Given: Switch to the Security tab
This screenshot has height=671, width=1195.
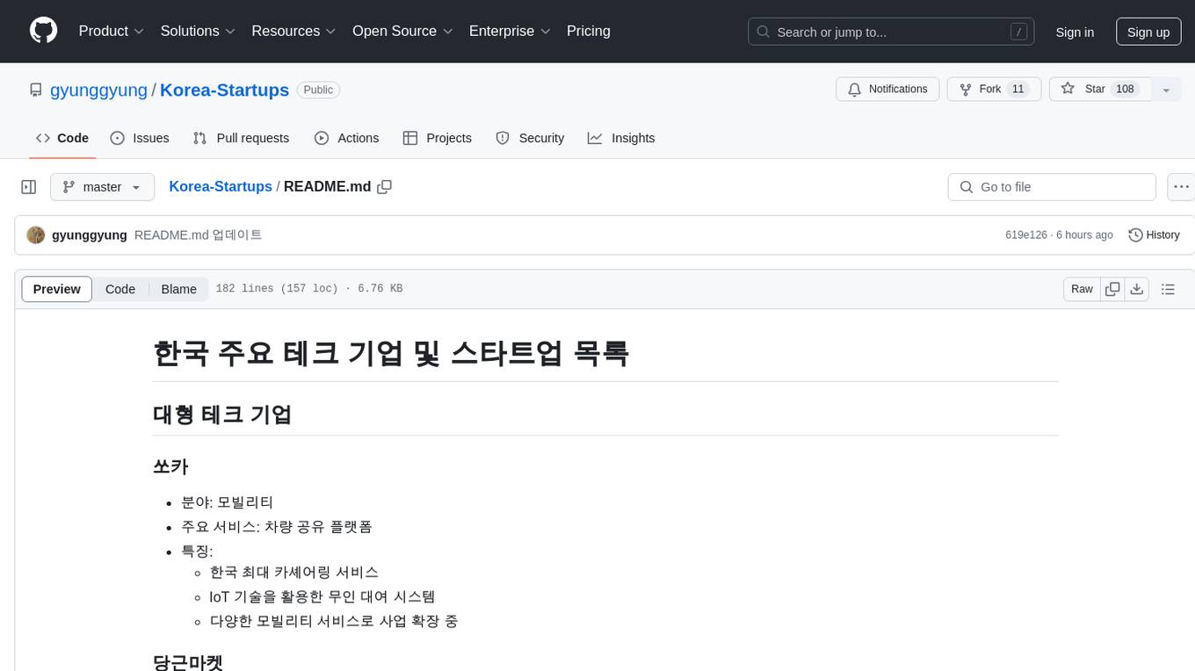Looking at the screenshot, I should tap(530, 138).
